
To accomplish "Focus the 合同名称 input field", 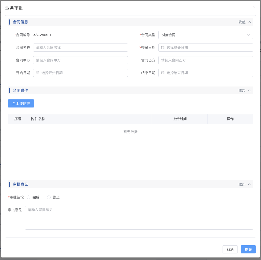I will pos(80,48).
